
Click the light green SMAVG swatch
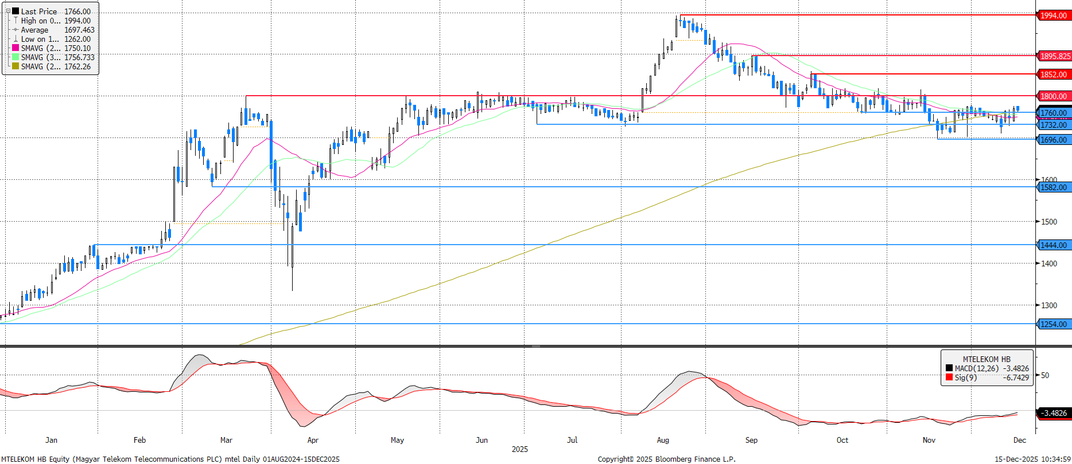click(x=15, y=57)
